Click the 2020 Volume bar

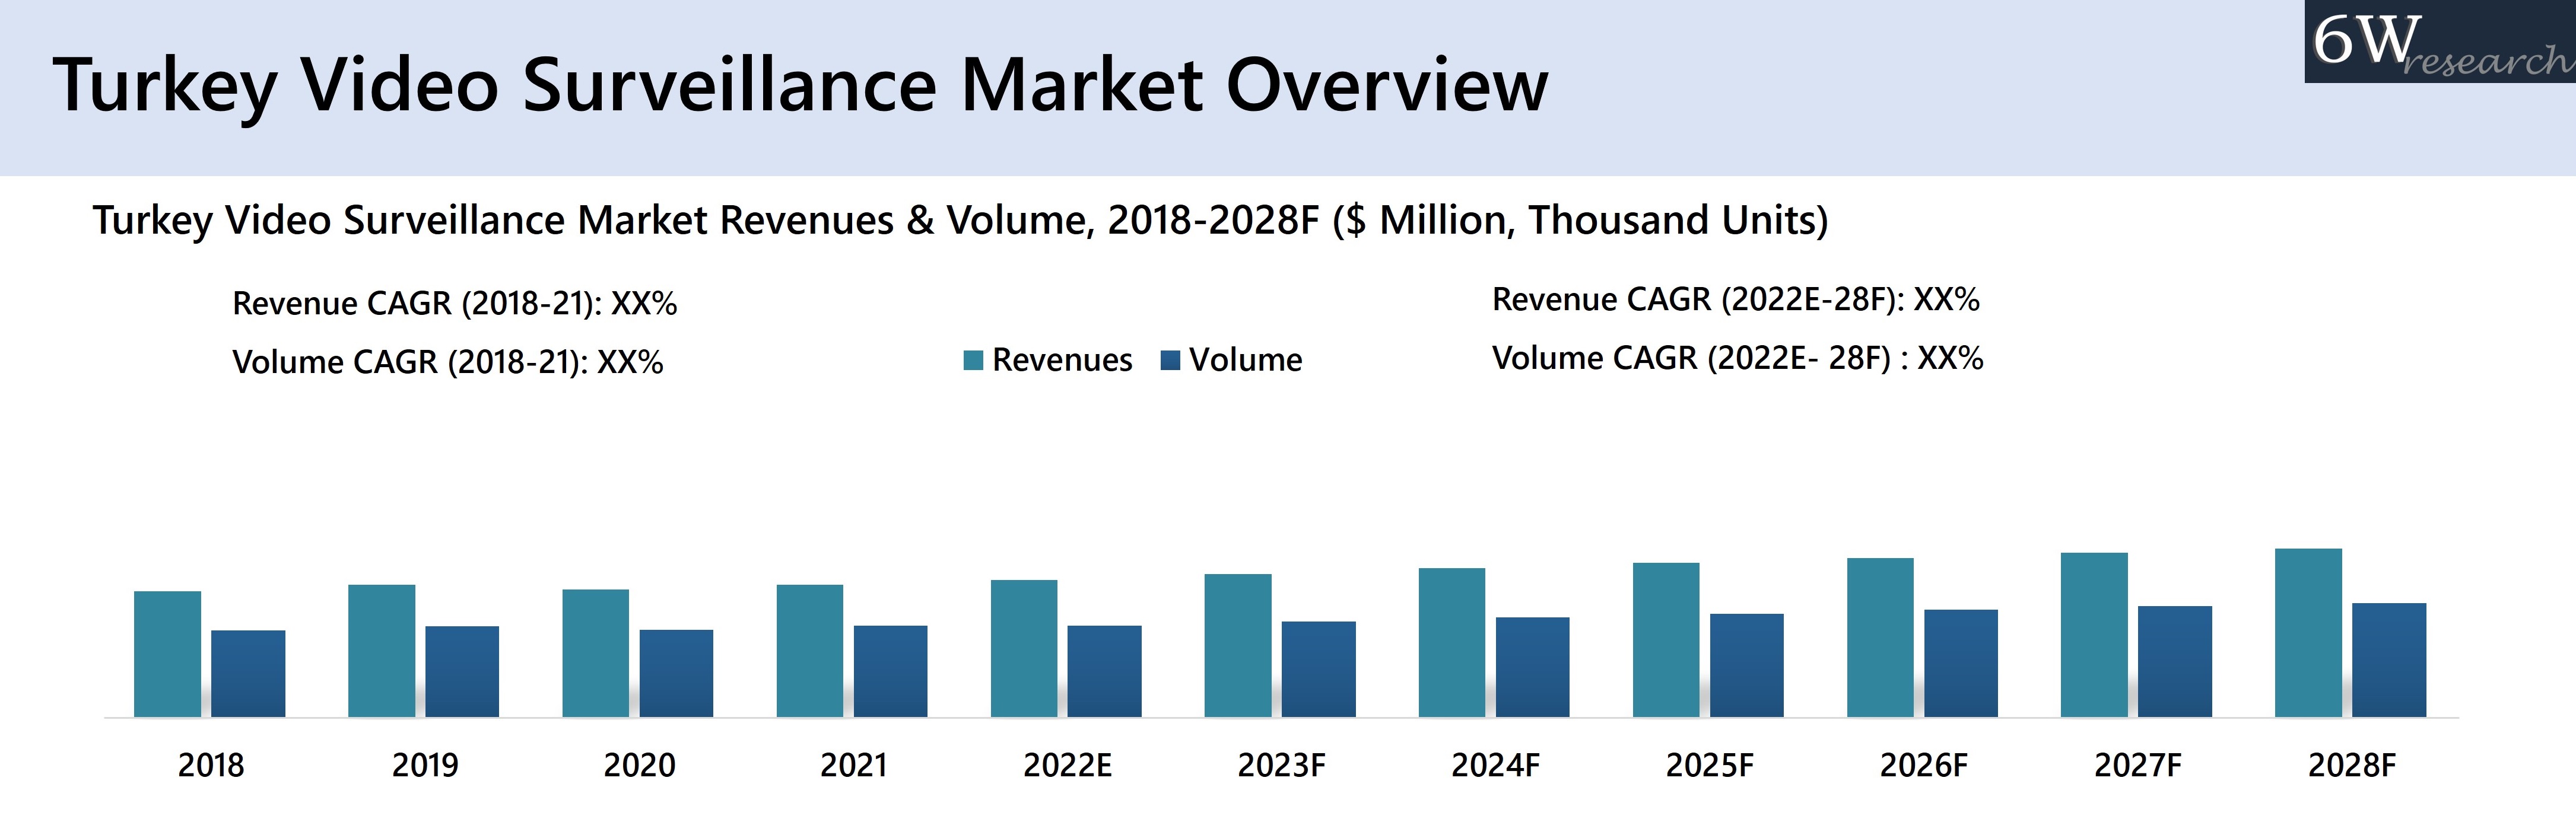676,673
